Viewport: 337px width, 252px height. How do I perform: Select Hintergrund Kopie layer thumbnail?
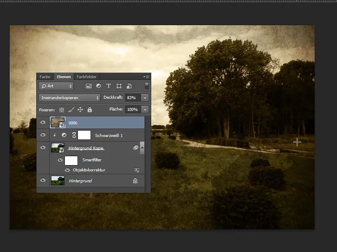point(58,148)
